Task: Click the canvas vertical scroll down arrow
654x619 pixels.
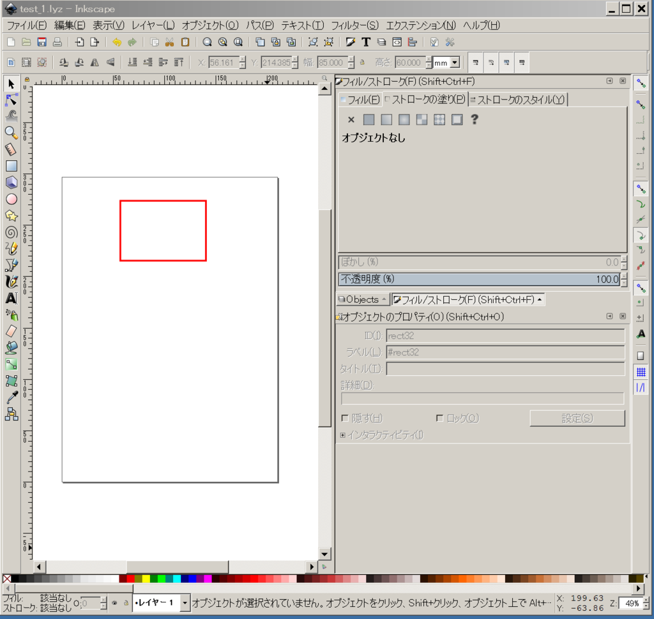Action: click(x=324, y=554)
